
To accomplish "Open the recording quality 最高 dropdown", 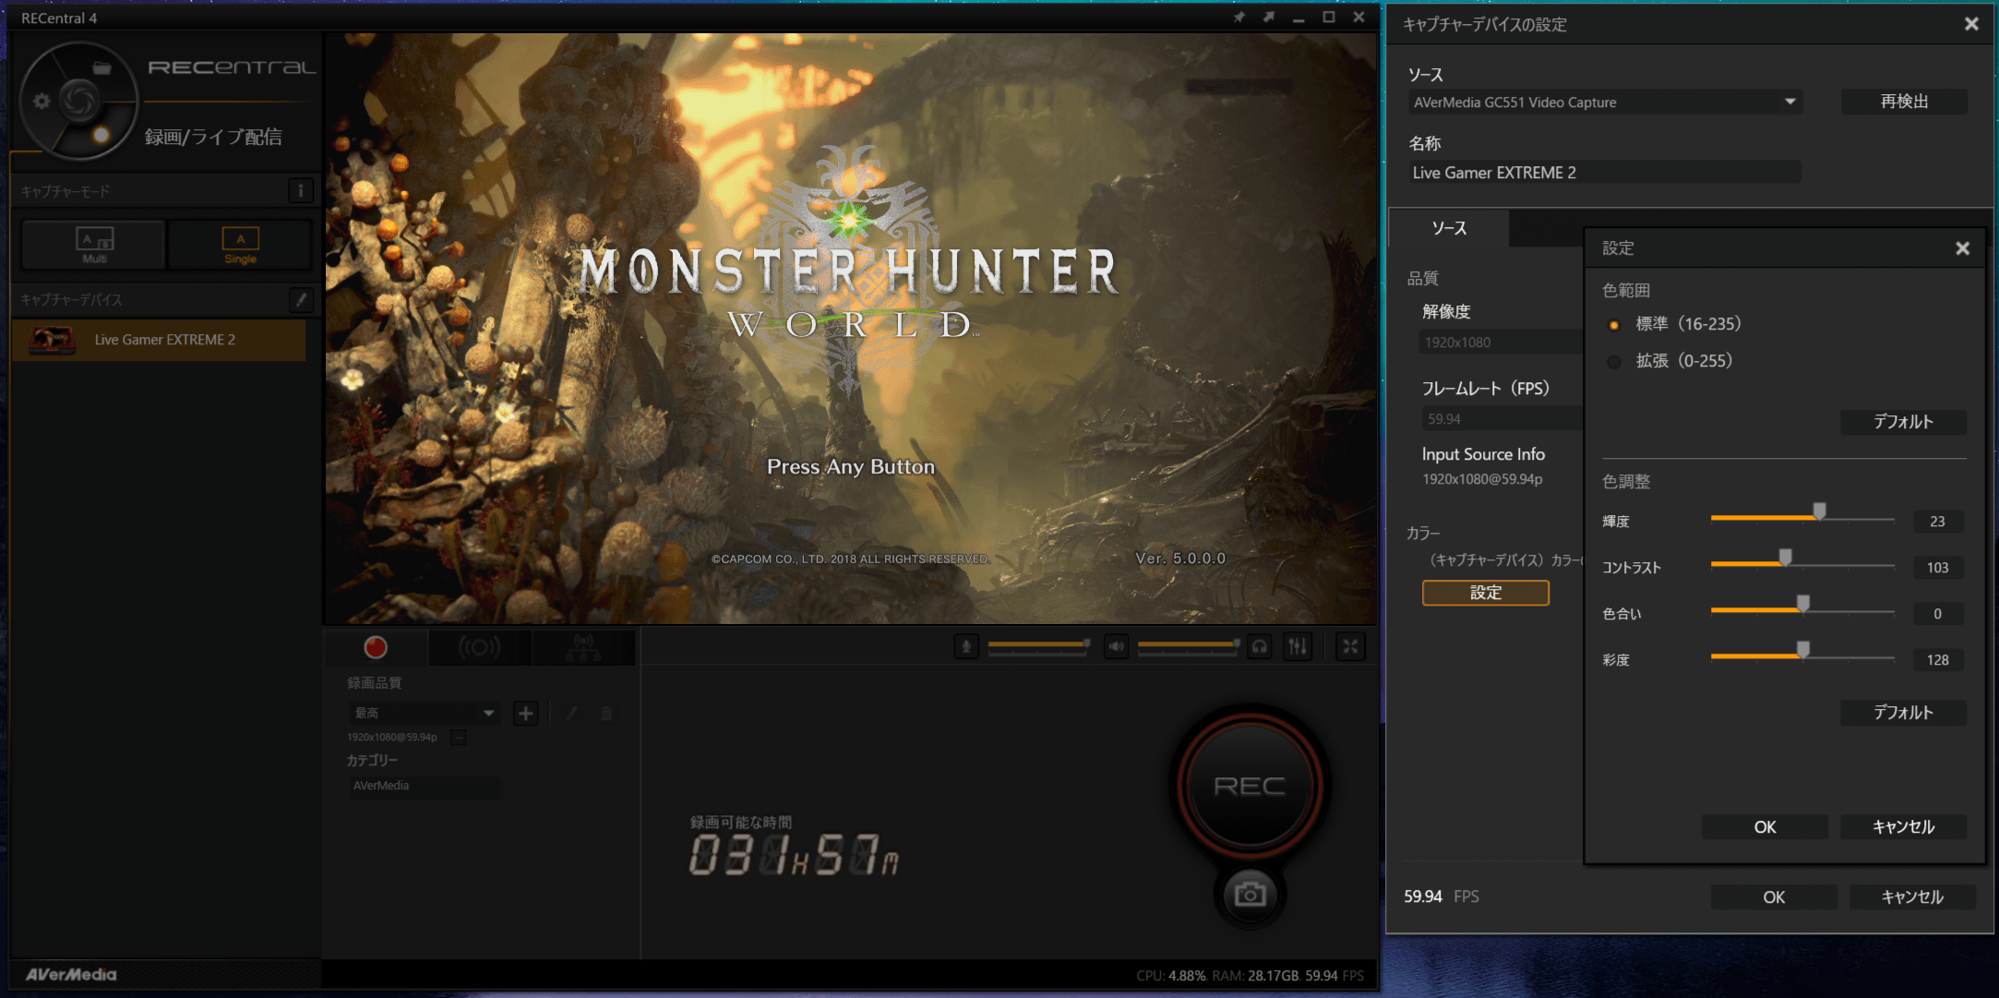I will pyautogui.click(x=425, y=713).
